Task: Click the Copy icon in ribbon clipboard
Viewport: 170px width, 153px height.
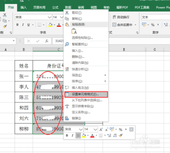Action: click(x=5, y=21)
